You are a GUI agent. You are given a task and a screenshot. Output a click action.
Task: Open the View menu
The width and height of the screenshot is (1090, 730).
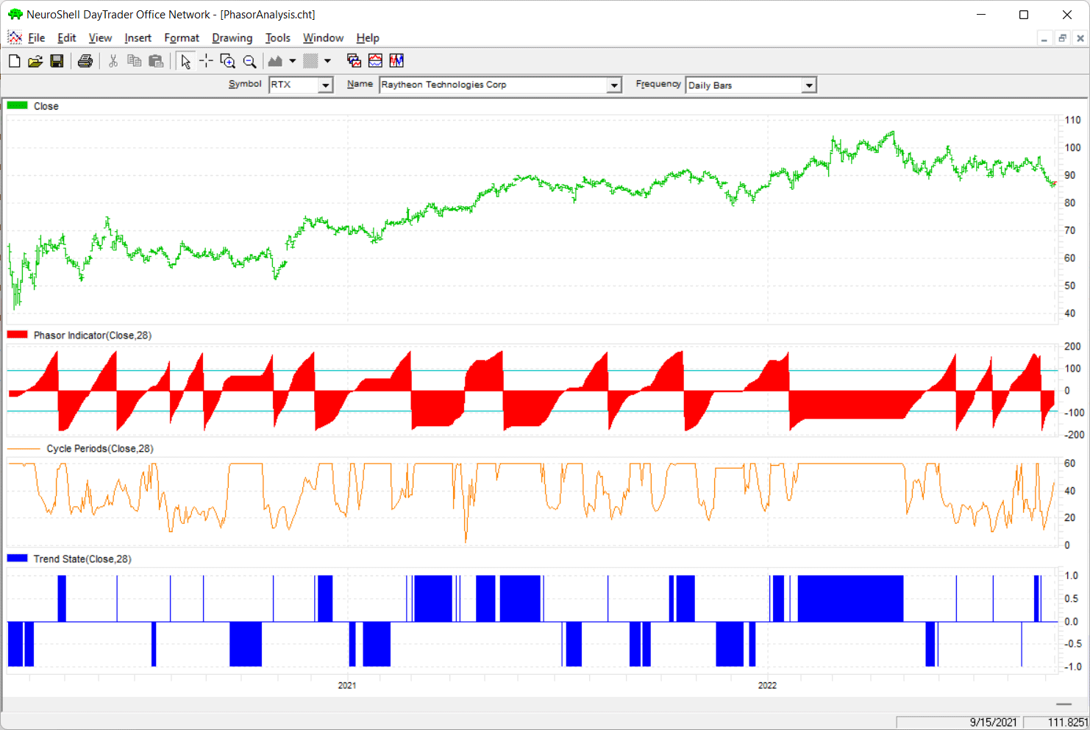[x=101, y=38]
